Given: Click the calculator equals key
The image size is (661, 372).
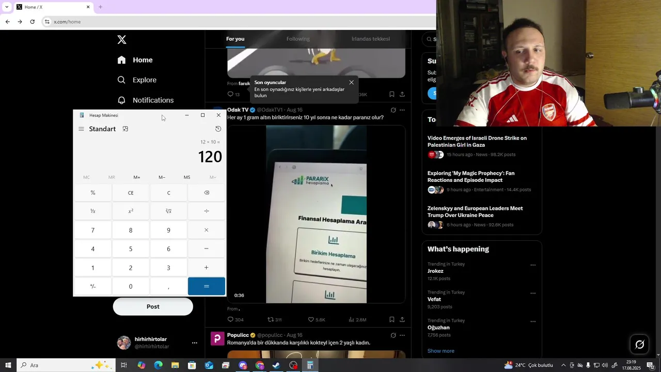Looking at the screenshot, I should 207,286.
